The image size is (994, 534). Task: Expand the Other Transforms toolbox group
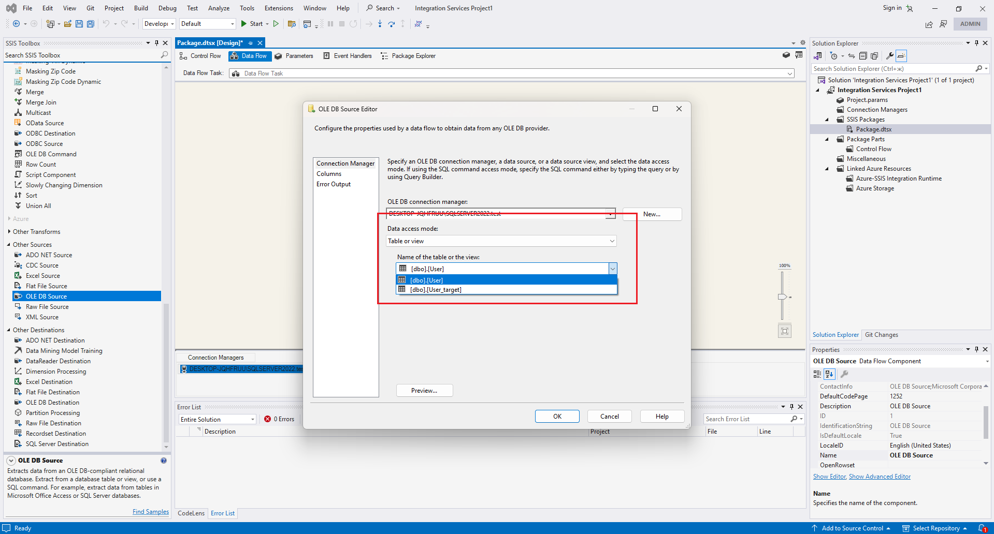(x=9, y=232)
